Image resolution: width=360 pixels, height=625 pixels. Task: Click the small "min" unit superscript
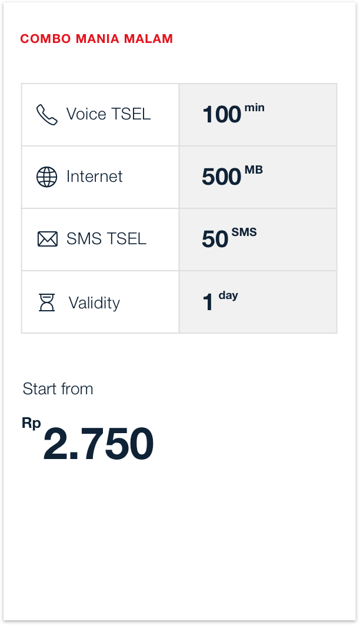pyautogui.click(x=255, y=108)
